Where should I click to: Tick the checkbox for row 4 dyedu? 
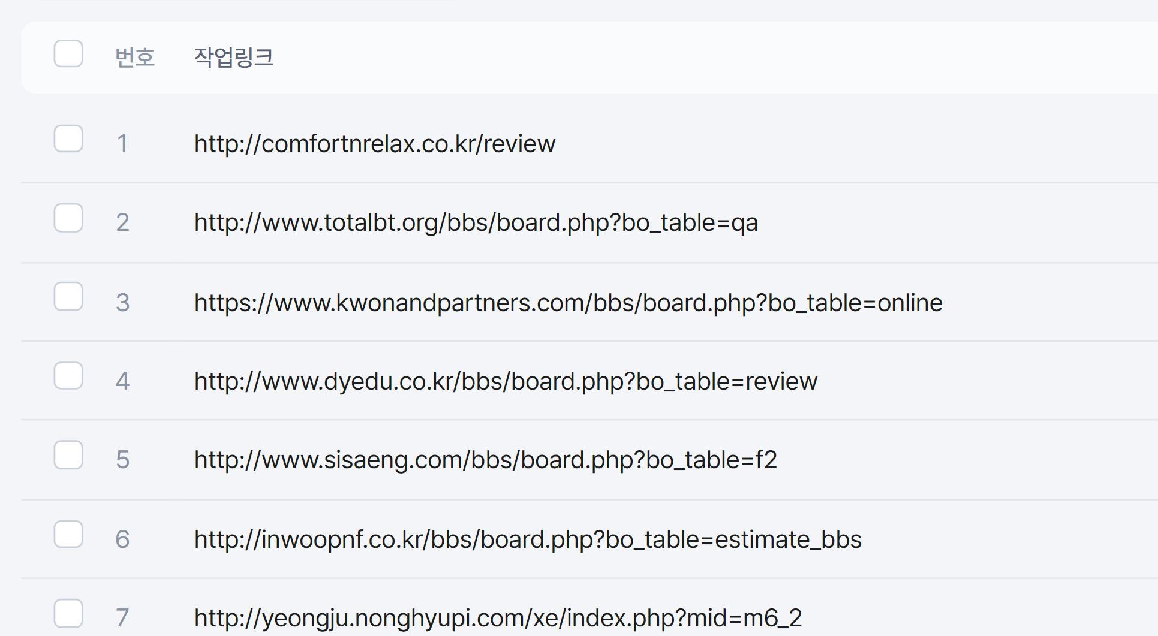68,376
